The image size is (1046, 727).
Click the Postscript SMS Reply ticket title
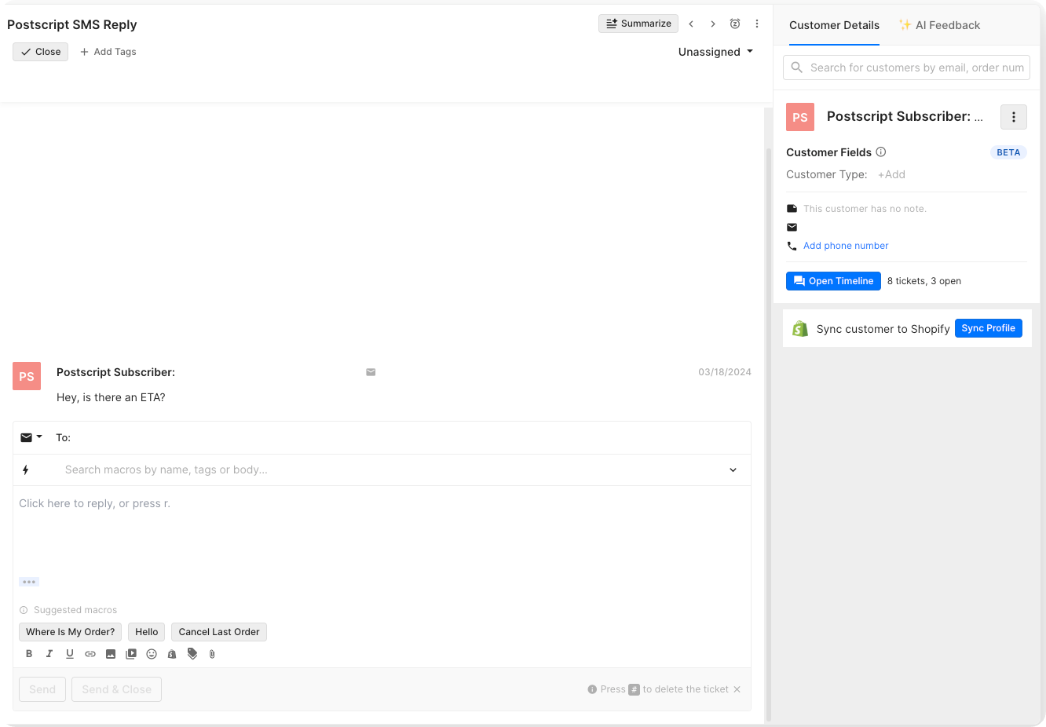tap(72, 24)
